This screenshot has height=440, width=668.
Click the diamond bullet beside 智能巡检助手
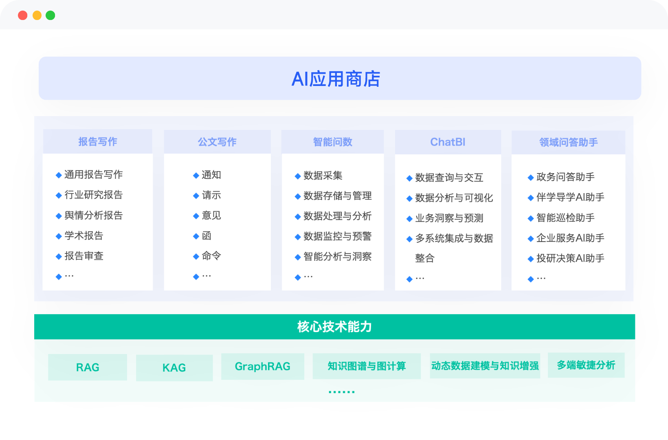pyautogui.click(x=531, y=218)
